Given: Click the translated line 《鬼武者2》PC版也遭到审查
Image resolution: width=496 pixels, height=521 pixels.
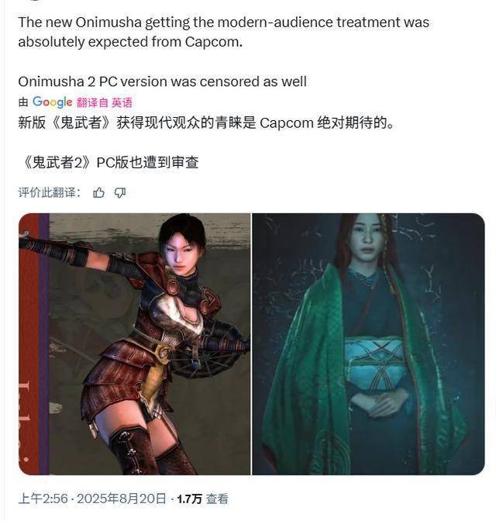Looking at the screenshot, I should coord(109,163).
